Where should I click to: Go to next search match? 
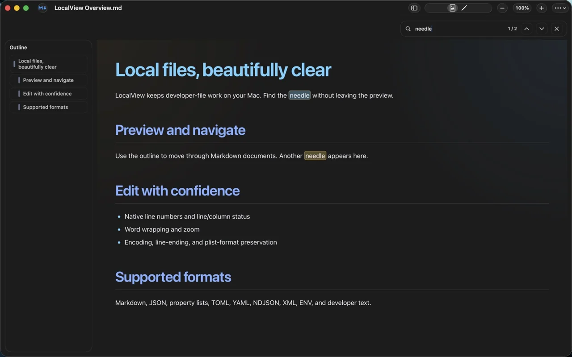[x=542, y=29]
